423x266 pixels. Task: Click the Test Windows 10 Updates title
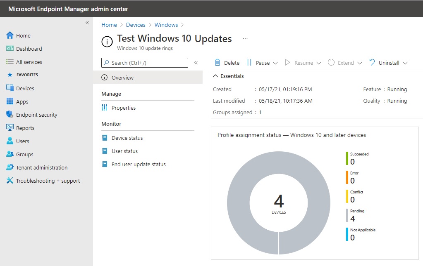pos(174,39)
